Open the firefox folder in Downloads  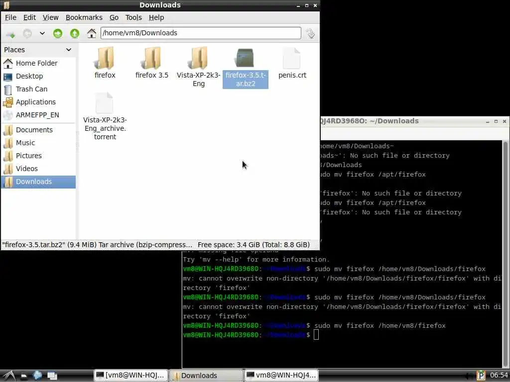(x=105, y=63)
